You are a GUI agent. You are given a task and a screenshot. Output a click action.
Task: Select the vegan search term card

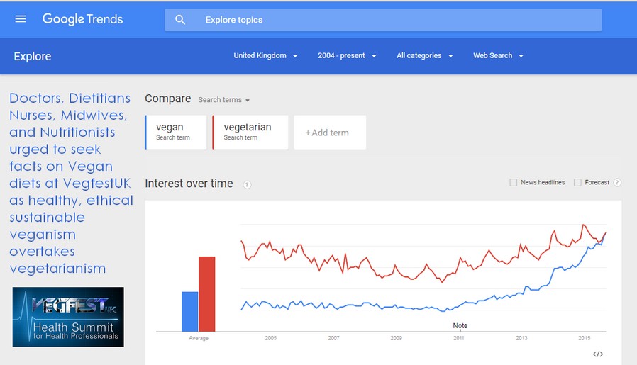[176, 133]
